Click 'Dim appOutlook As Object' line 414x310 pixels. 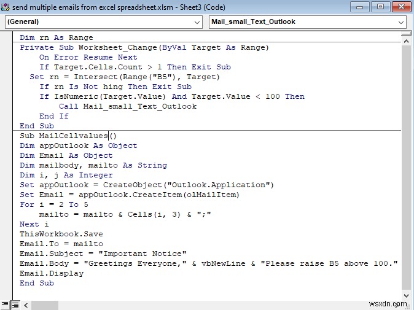[79, 145]
